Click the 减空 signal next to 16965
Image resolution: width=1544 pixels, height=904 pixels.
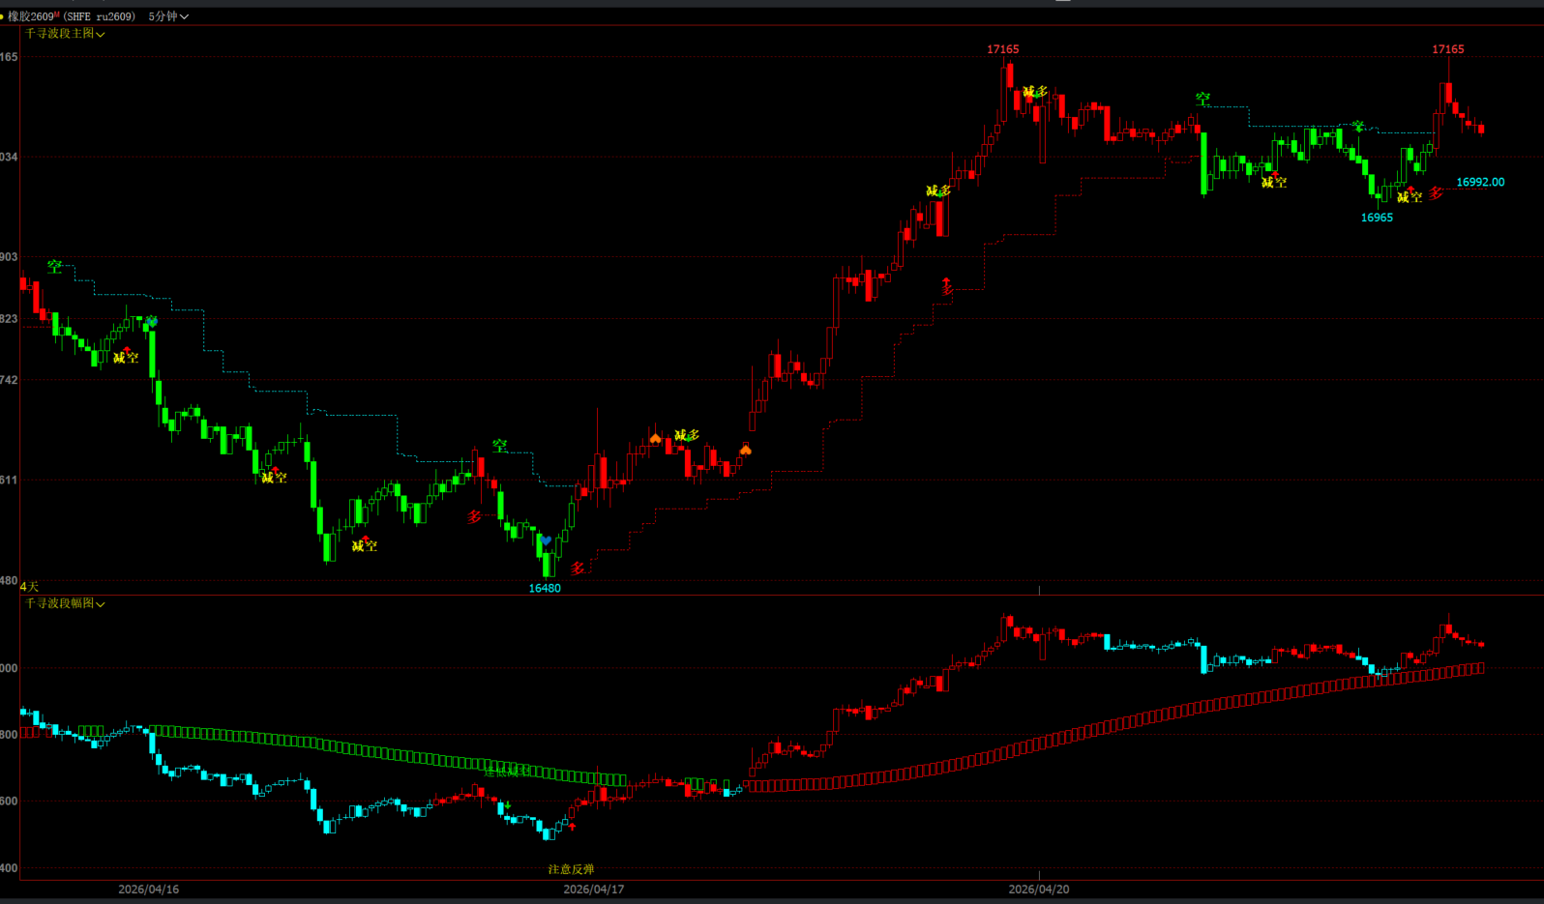pyautogui.click(x=1410, y=196)
